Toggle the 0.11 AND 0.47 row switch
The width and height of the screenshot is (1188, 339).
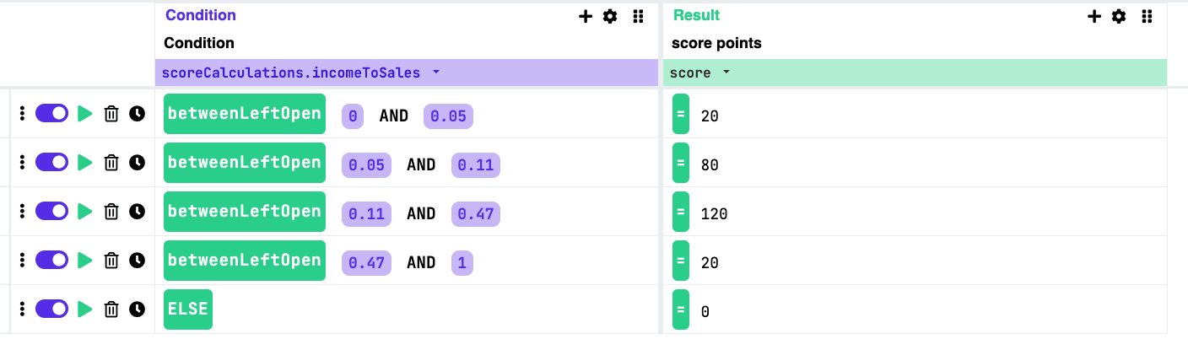51,212
